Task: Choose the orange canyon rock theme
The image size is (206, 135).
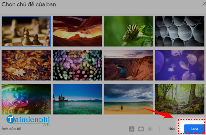Action: 77,31
